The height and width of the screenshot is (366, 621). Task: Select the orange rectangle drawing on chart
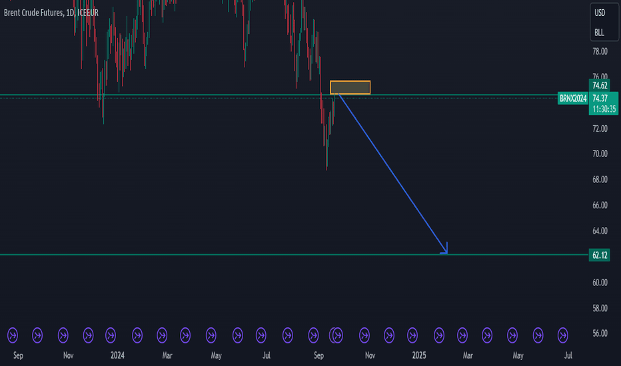(350, 87)
